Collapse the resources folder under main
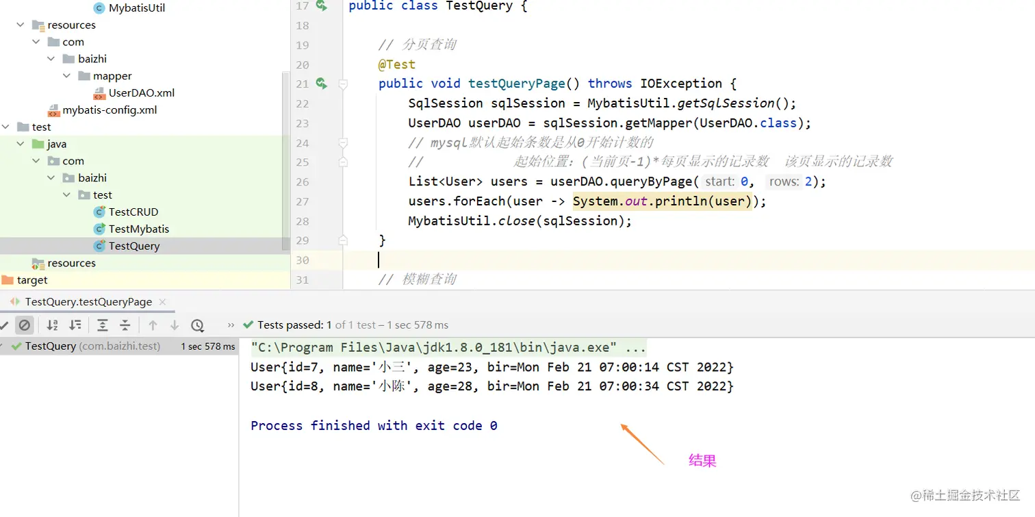This screenshot has width=1035, height=517. [x=21, y=25]
